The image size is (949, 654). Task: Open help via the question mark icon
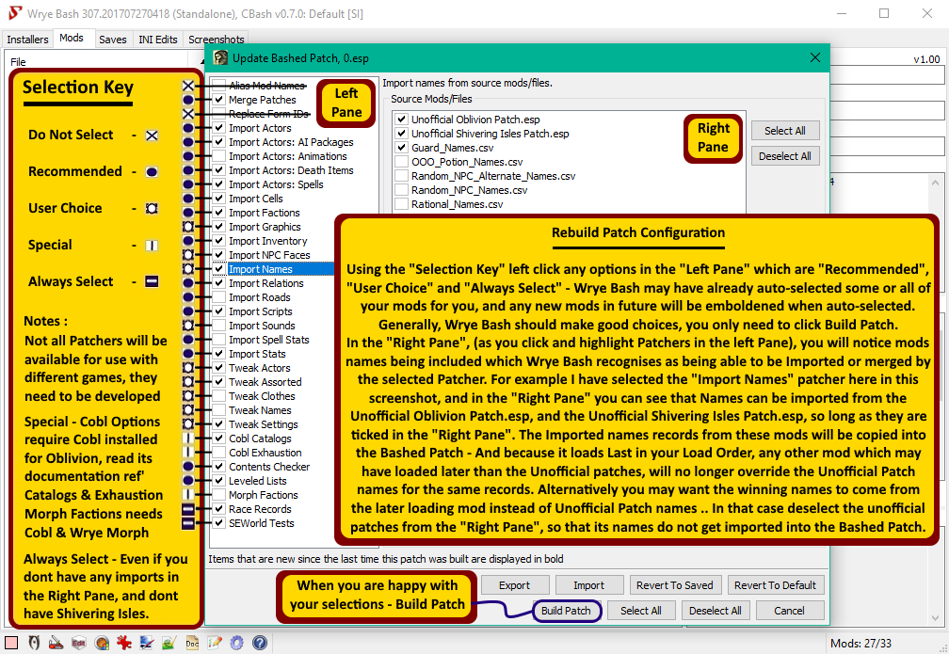pyautogui.click(x=260, y=643)
